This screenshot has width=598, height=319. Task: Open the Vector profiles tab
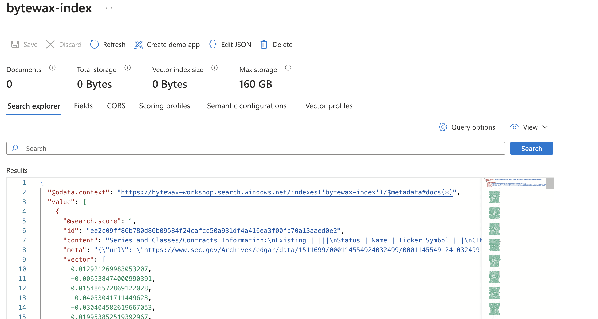point(329,106)
